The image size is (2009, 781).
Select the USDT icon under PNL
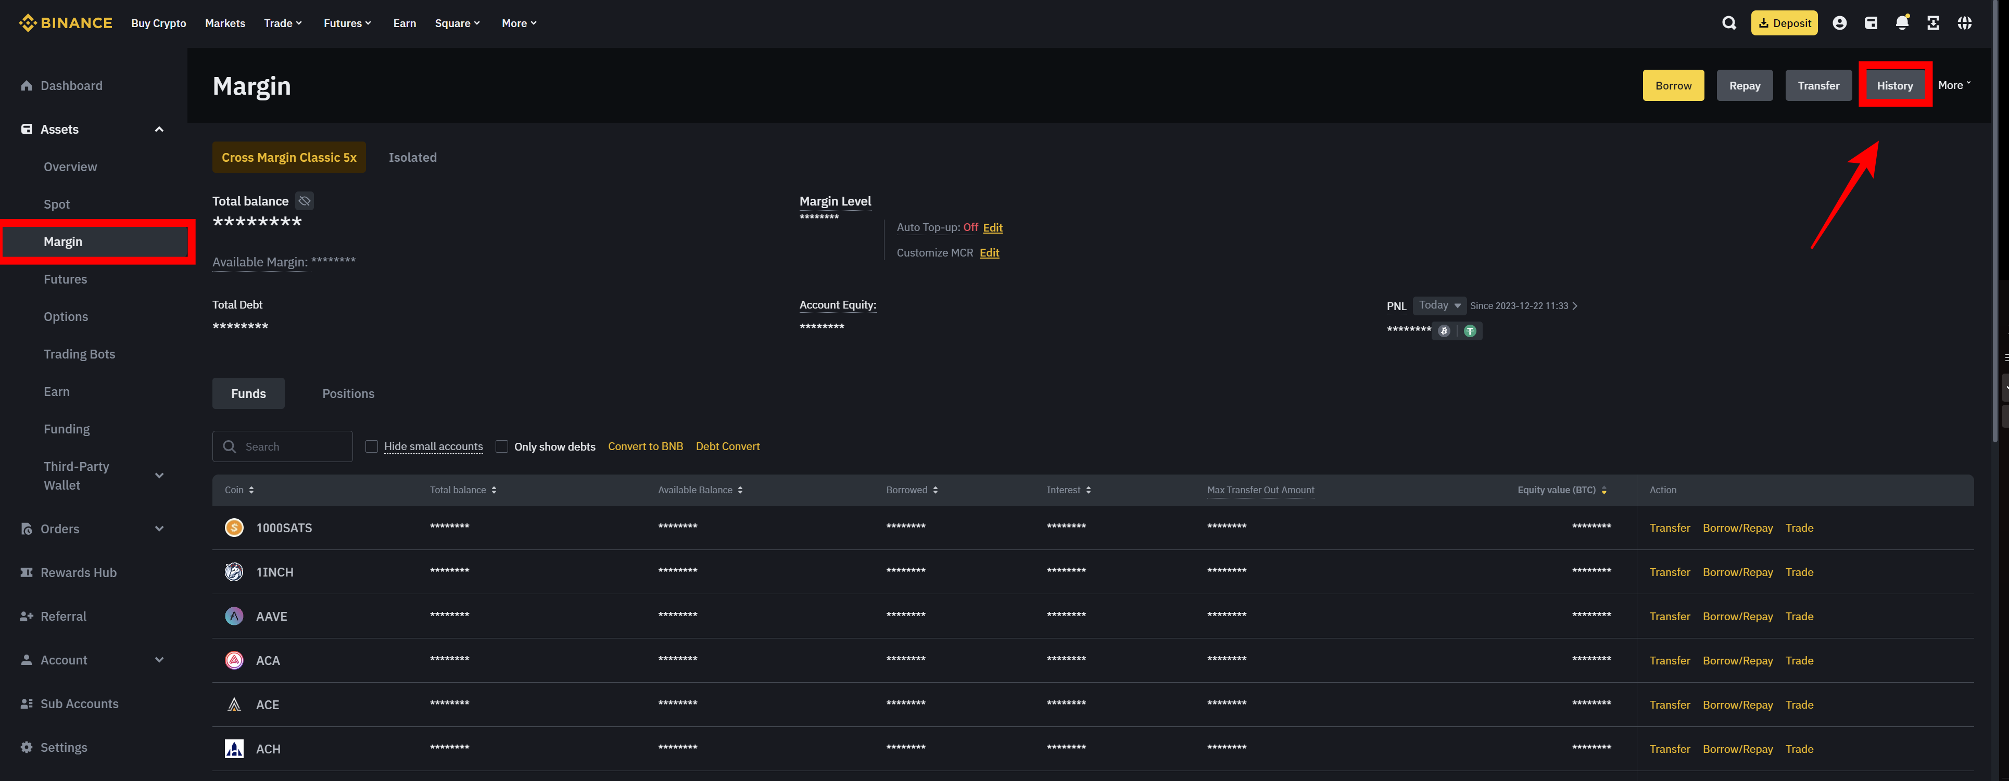pos(1469,331)
